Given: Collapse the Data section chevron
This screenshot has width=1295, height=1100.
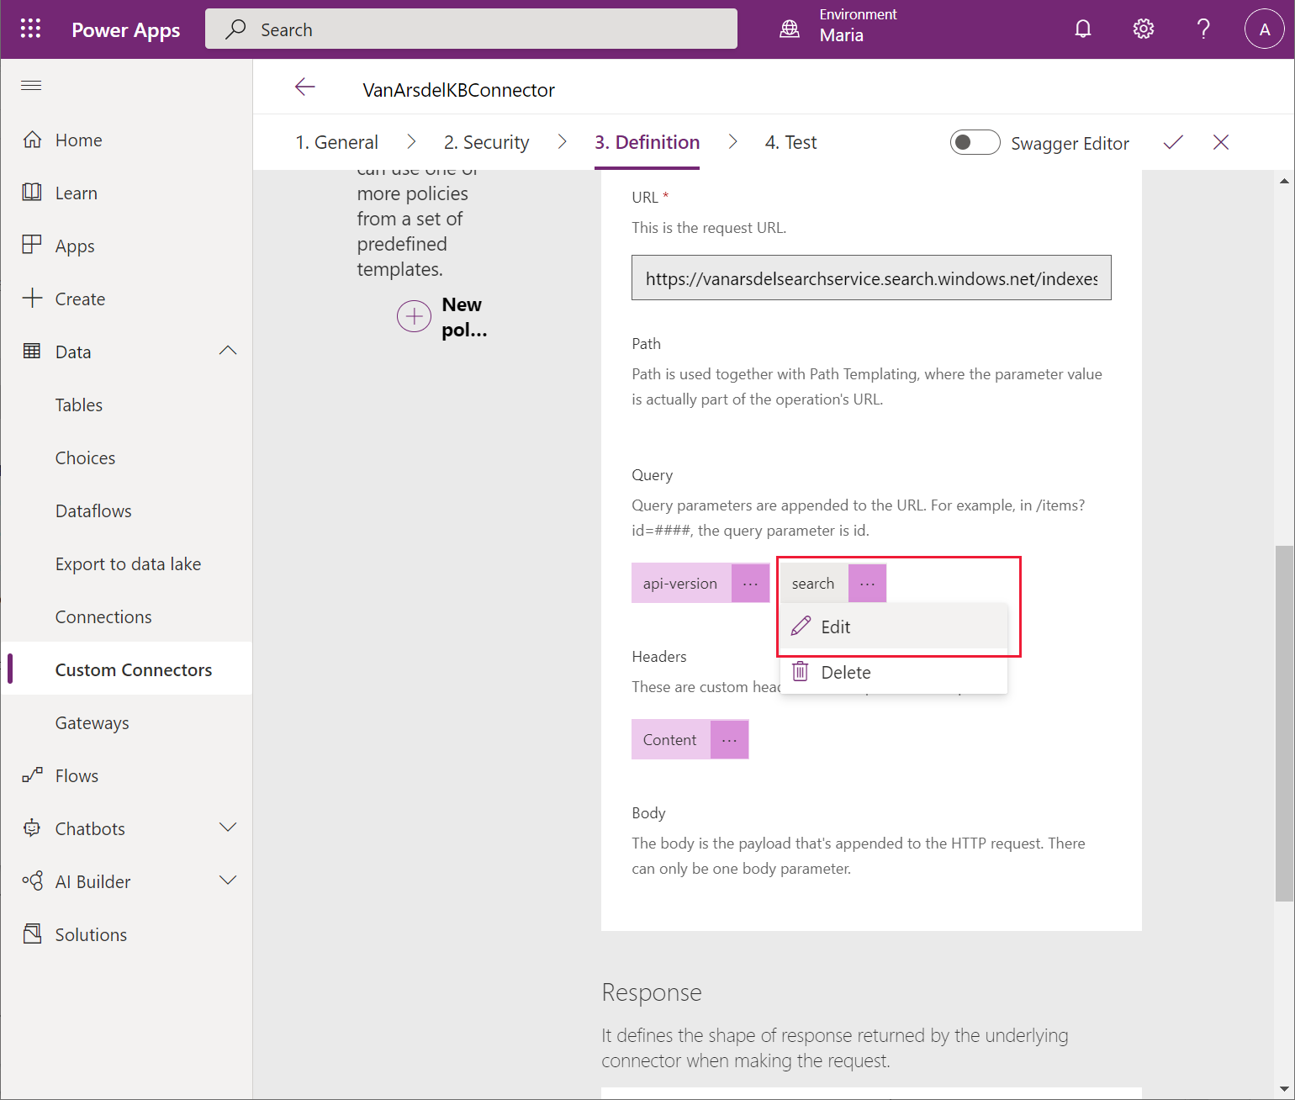Looking at the screenshot, I should tap(228, 351).
